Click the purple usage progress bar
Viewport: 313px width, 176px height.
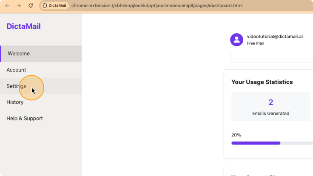click(256, 143)
